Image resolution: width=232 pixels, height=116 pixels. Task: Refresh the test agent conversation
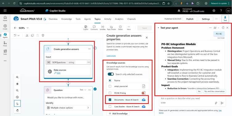click(223, 28)
